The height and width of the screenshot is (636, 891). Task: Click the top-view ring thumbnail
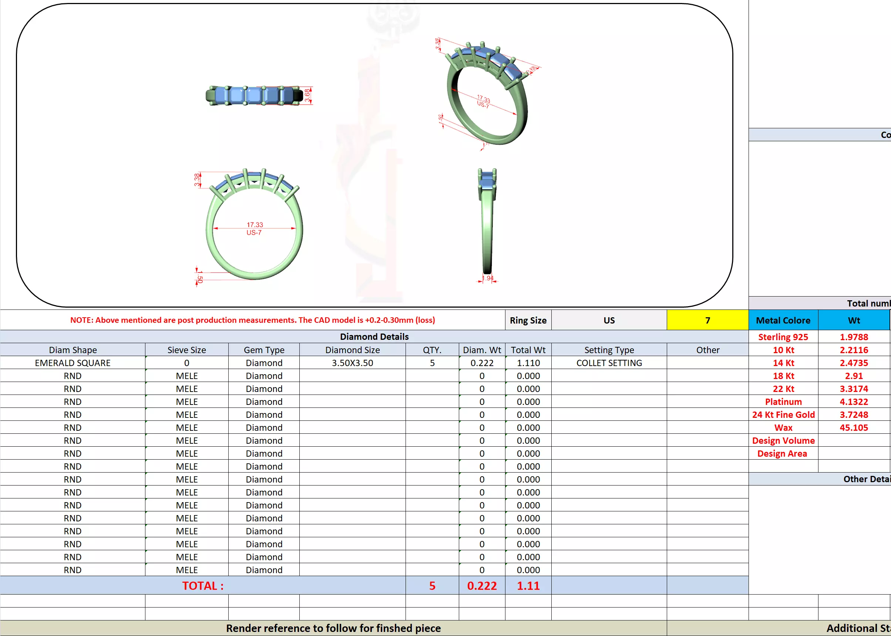pos(255,95)
